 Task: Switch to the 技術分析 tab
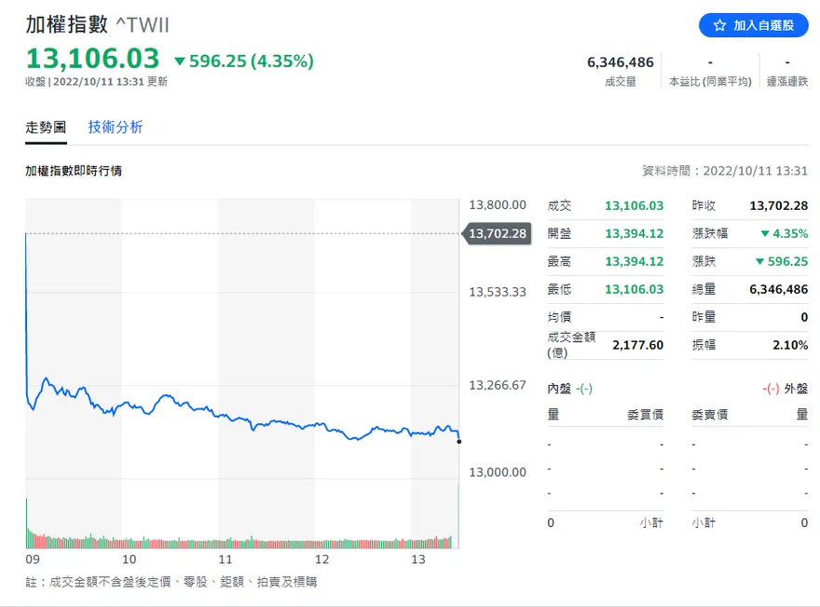coord(116,127)
